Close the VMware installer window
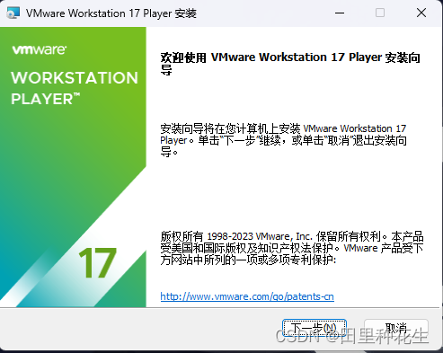 point(421,13)
